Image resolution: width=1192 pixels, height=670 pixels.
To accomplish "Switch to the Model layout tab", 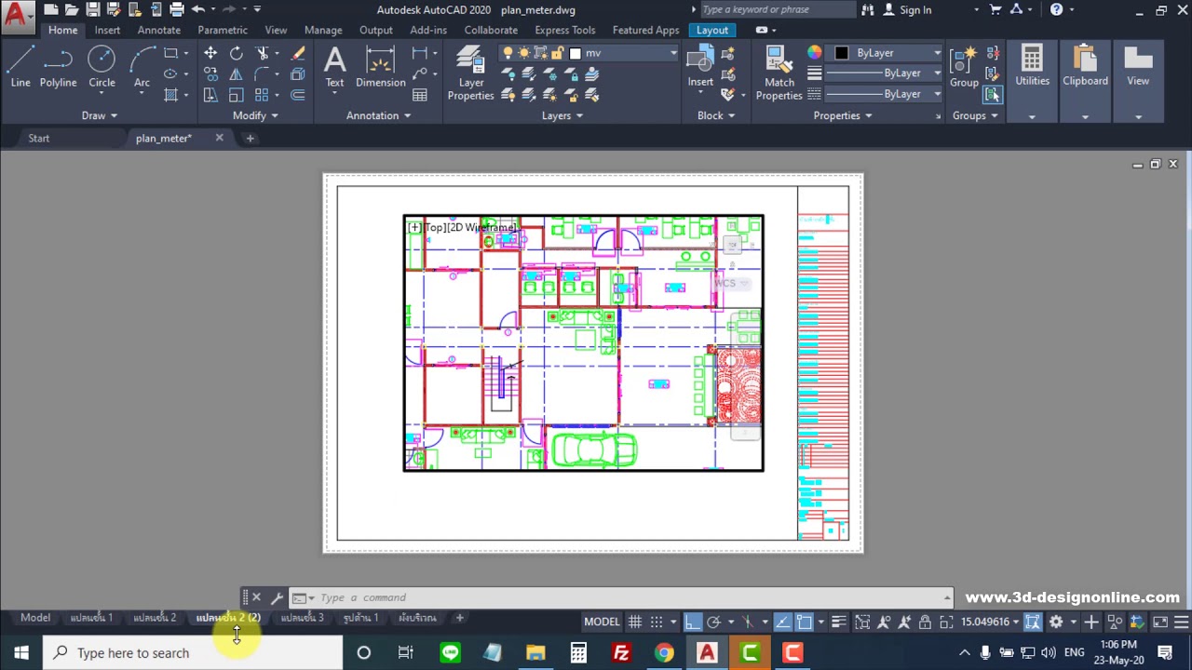I will point(35,618).
